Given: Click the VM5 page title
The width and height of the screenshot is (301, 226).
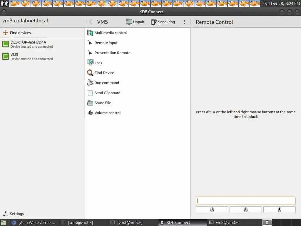Looking at the screenshot, I should [x=103, y=22].
